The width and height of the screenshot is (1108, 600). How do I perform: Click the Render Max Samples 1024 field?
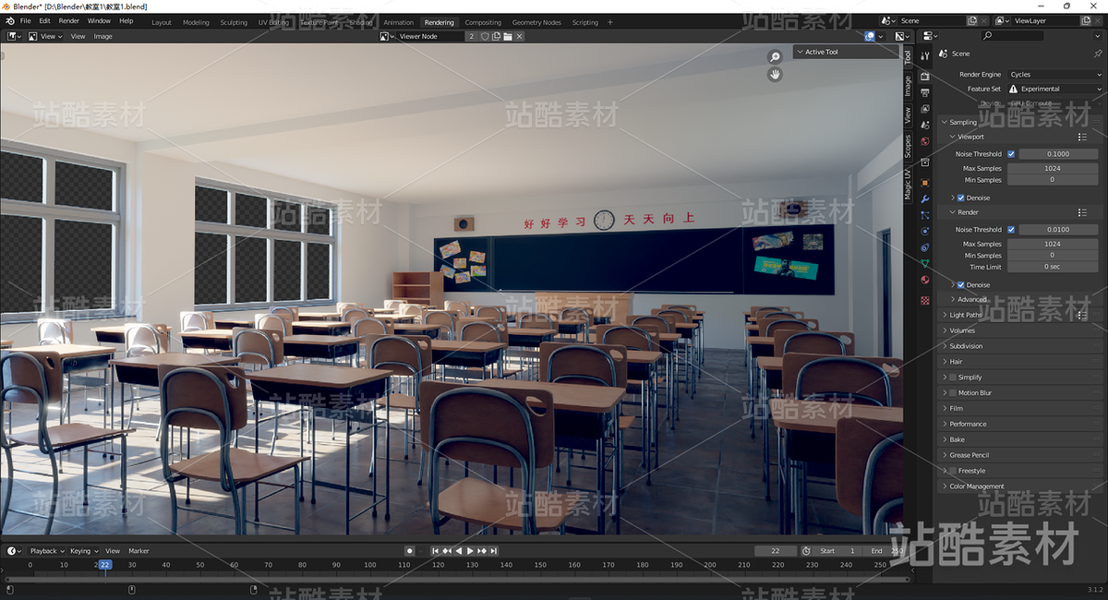(1053, 244)
